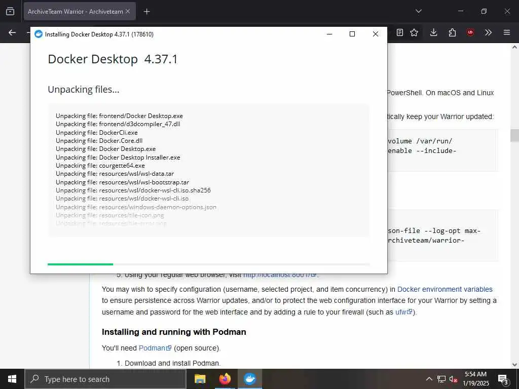
Task: Open the Windows notification center icon
Action: [x=503, y=379]
